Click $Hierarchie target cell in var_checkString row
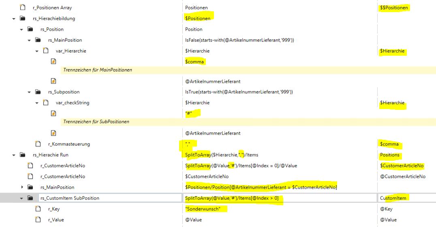The width and height of the screenshot is (436, 227). click(x=392, y=103)
